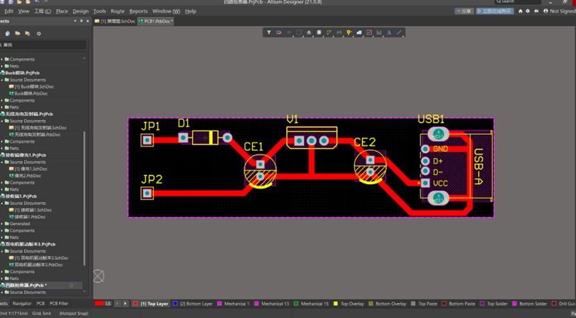Viewport: 576px width, 318px height.
Task: Activate the Top Overlay layer tab
Action: (x=349, y=304)
